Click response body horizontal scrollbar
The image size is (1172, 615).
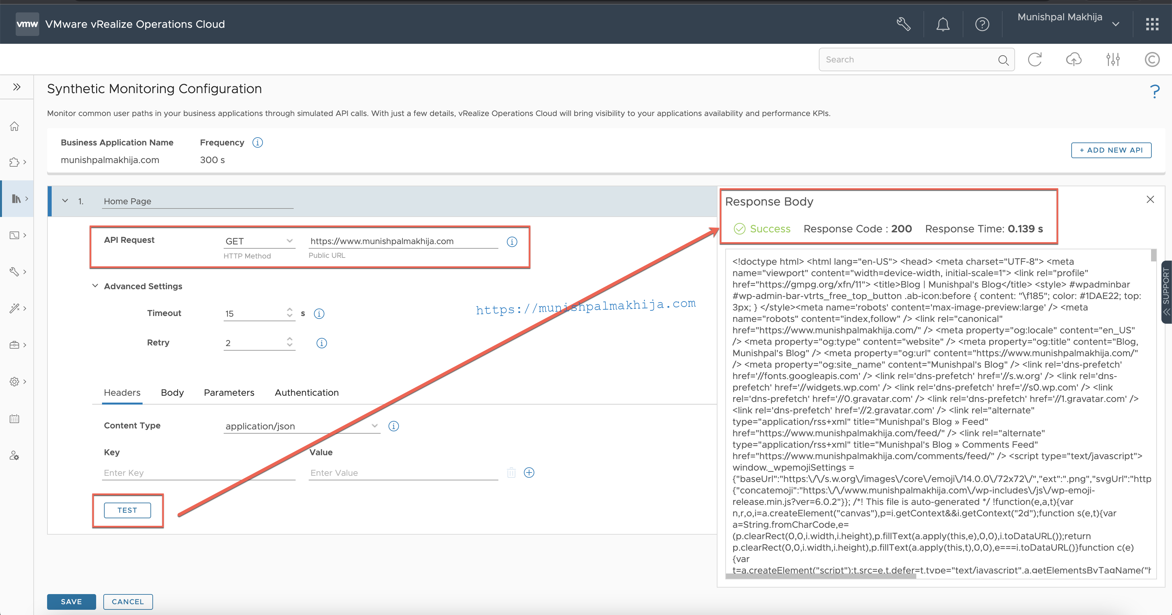pyautogui.click(x=820, y=576)
